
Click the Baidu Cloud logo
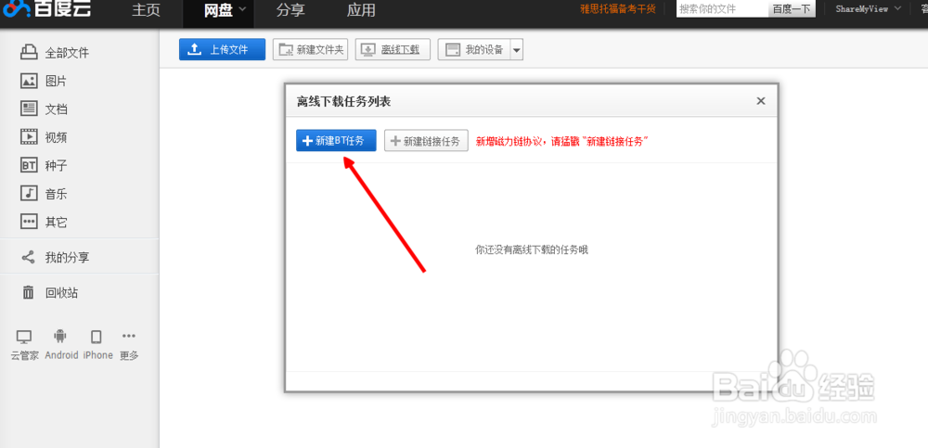pyautogui.click(x=46, y=9)
